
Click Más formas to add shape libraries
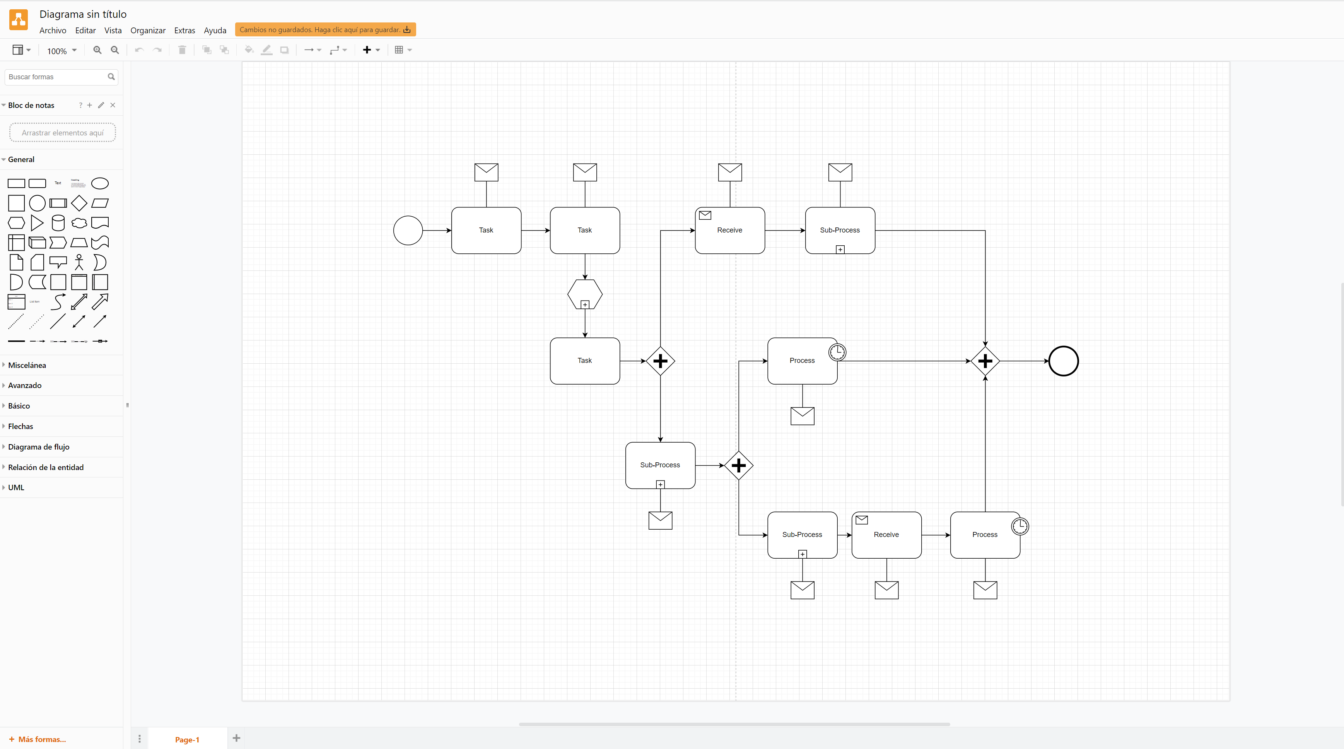[x=38, y=740]
